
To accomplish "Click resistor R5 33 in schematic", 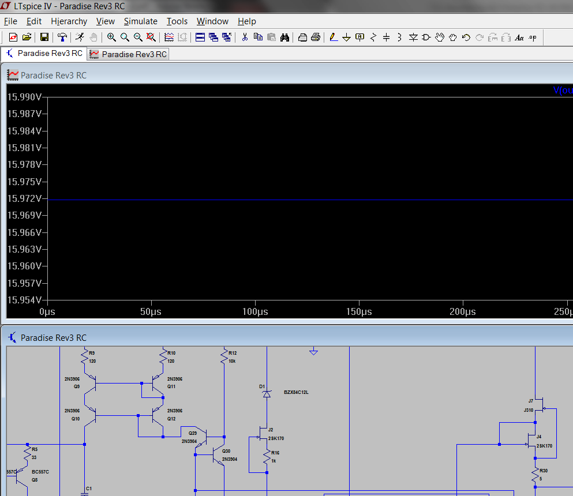I will 28,453.
